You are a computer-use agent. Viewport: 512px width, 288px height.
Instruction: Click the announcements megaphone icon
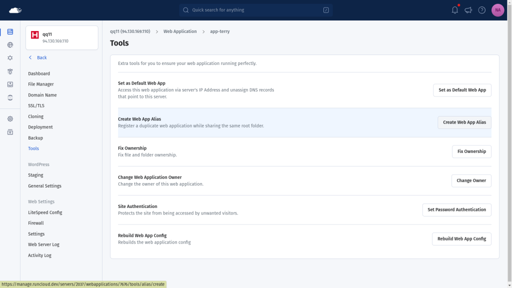click(468, 10)
